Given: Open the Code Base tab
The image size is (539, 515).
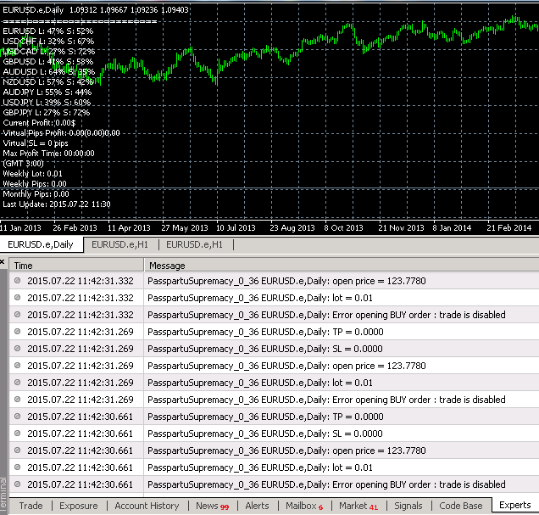Looking at the screenshot, I should (461, 506).
